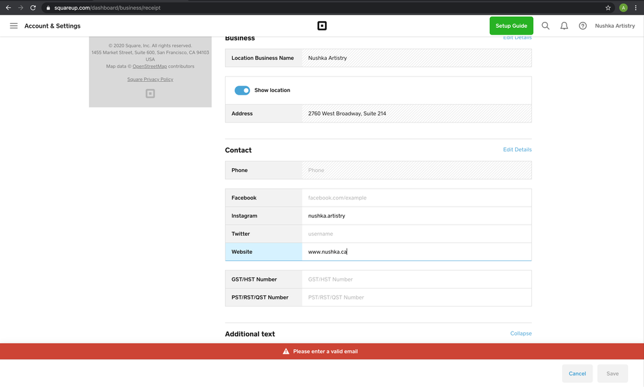
Task: Reload the page in browser
Action: click(x=33, y=8)
